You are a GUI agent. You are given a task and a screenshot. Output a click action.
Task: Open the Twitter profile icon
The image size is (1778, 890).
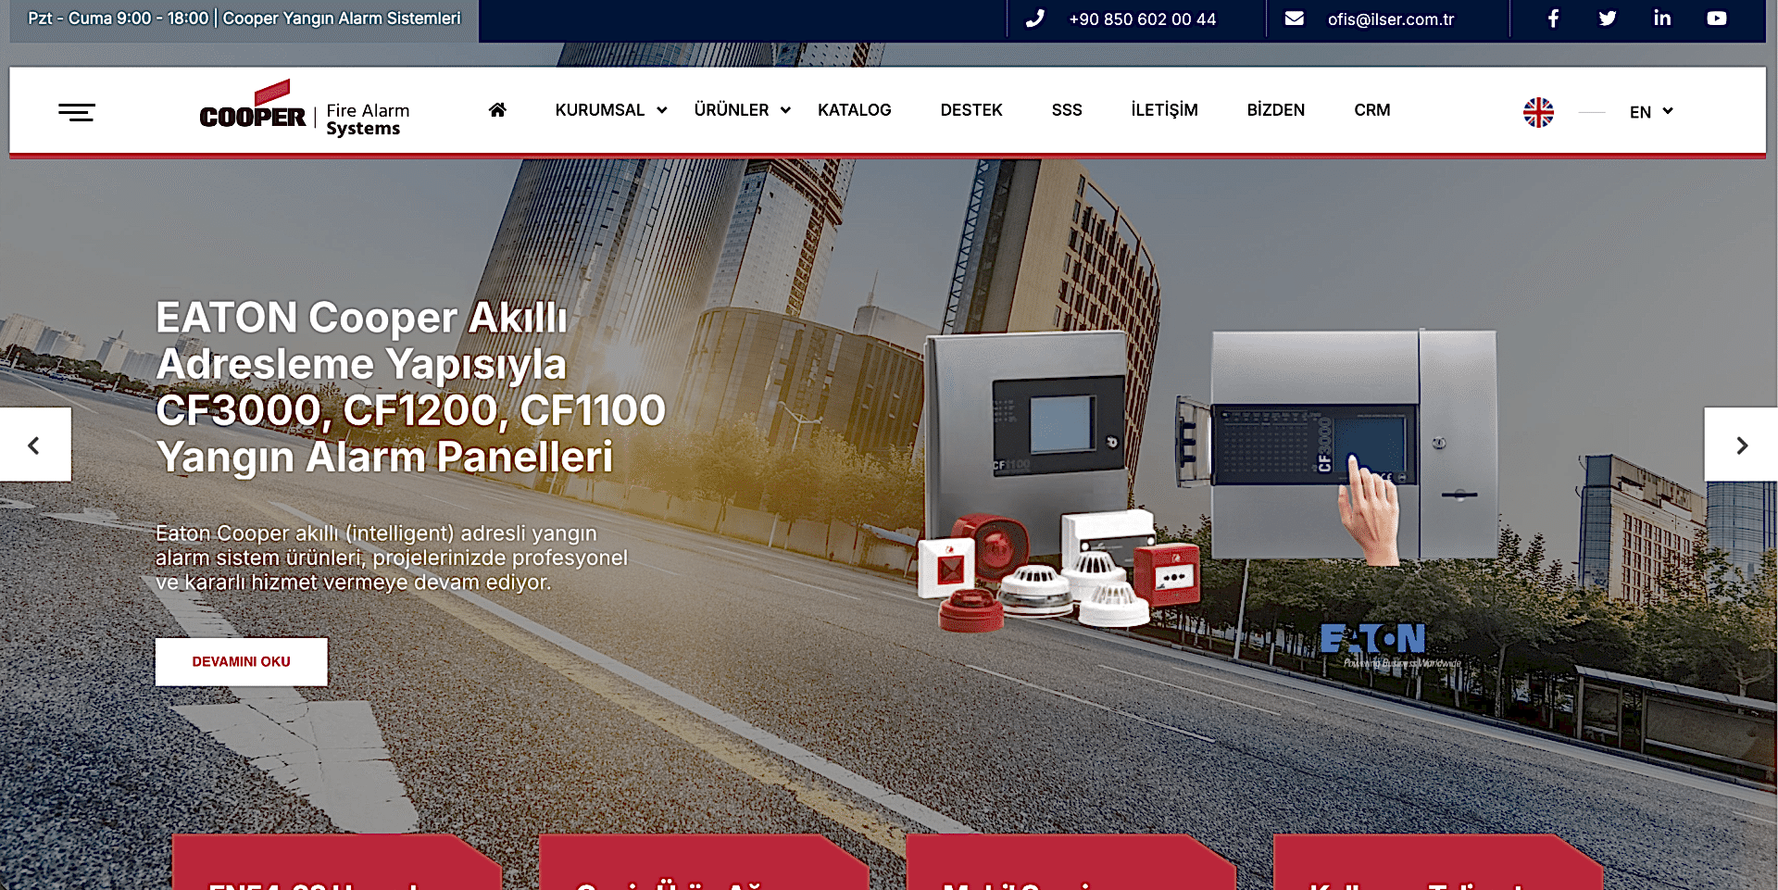pos(1608,19)
